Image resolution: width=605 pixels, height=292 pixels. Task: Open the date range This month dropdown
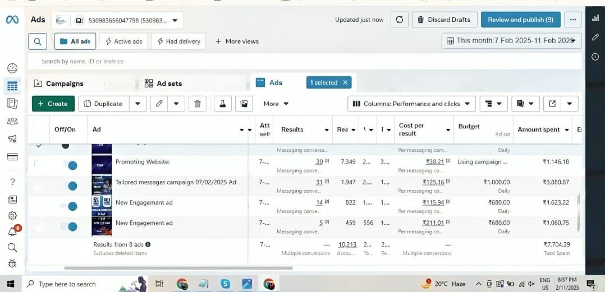coord(512,40)
